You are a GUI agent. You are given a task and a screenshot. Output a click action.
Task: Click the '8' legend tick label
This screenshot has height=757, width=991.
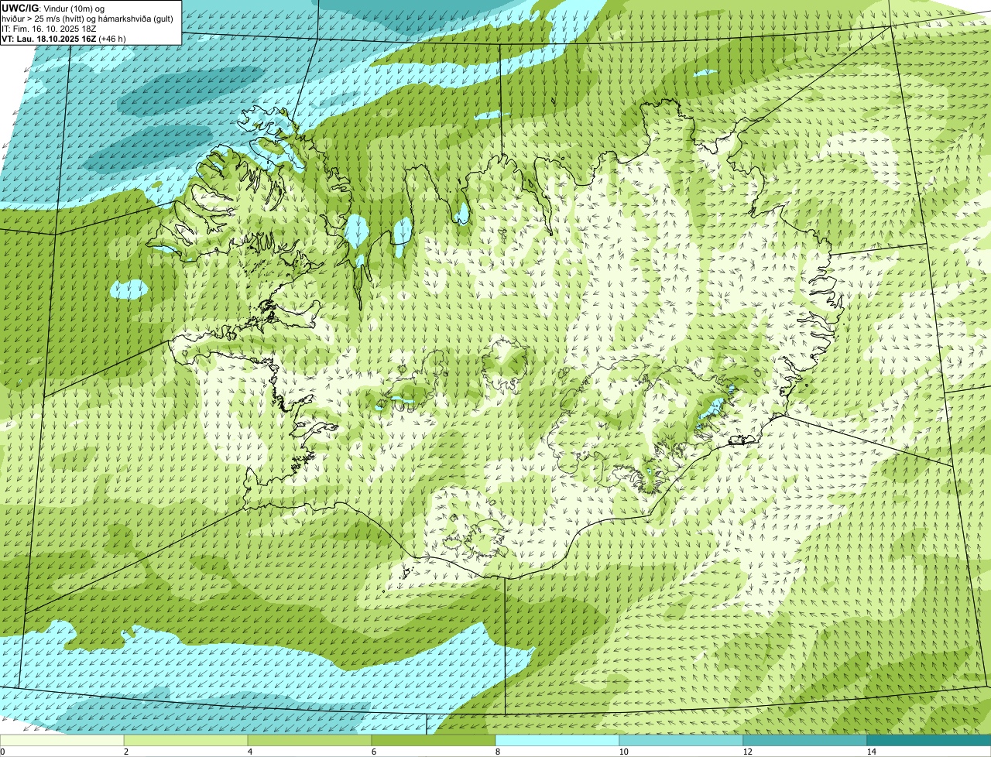pyautogui.click(x=497, y=751)
